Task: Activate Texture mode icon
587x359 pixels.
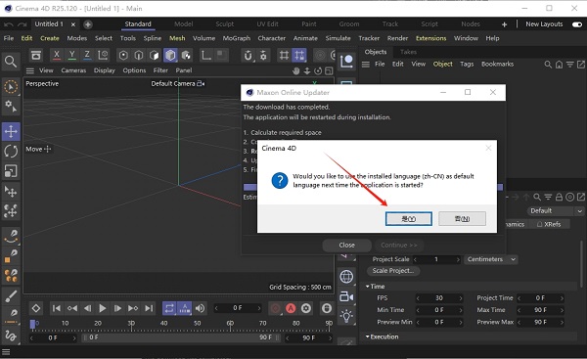Action: point(186,56)
